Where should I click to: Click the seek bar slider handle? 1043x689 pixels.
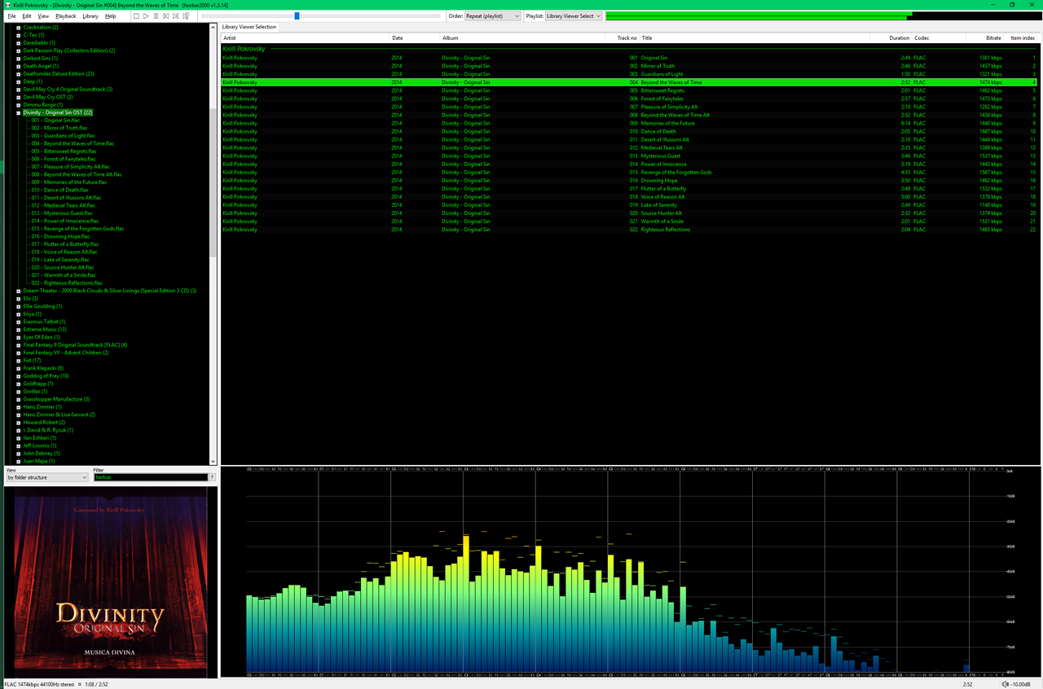tap(297, 15)
